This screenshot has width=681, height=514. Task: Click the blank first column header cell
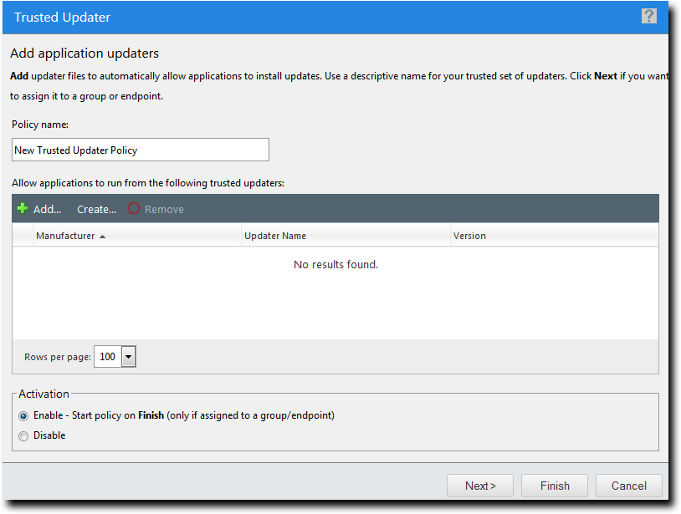23,236
